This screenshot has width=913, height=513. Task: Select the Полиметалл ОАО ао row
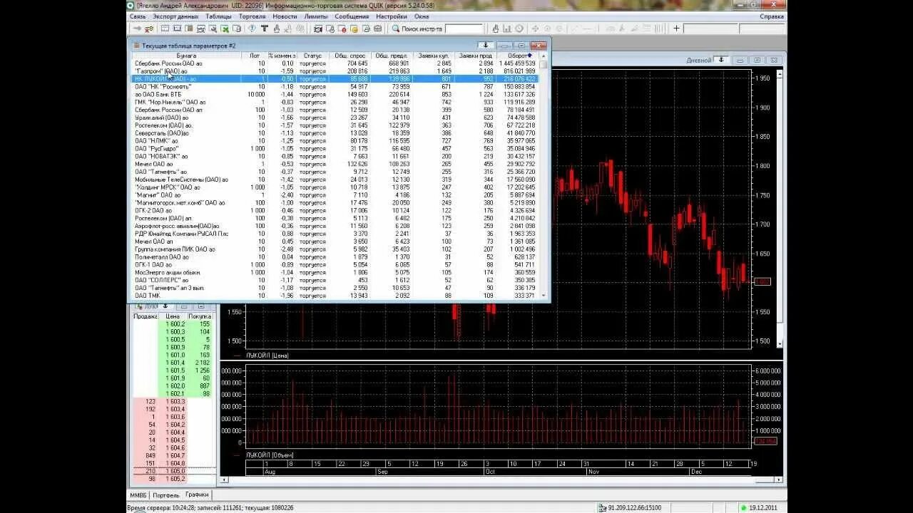[335, 257]
